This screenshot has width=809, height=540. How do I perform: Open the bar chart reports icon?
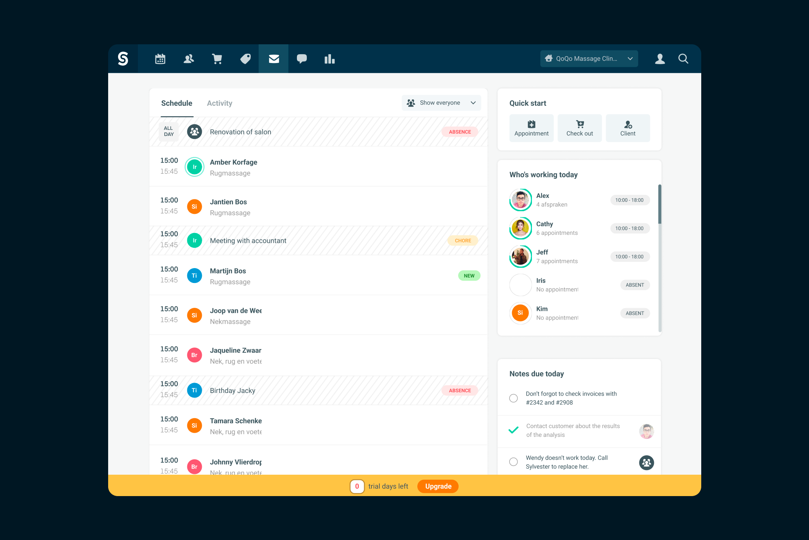click(x=329, y=59)
